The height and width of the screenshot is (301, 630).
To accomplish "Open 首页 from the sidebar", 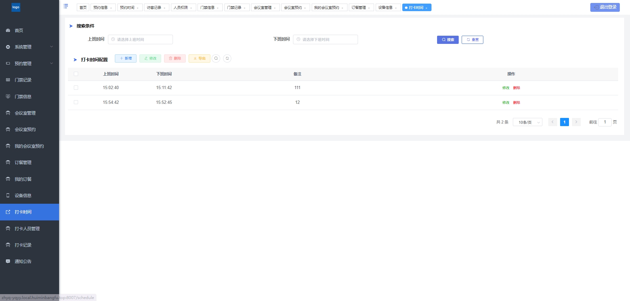I will coord(30,30).
